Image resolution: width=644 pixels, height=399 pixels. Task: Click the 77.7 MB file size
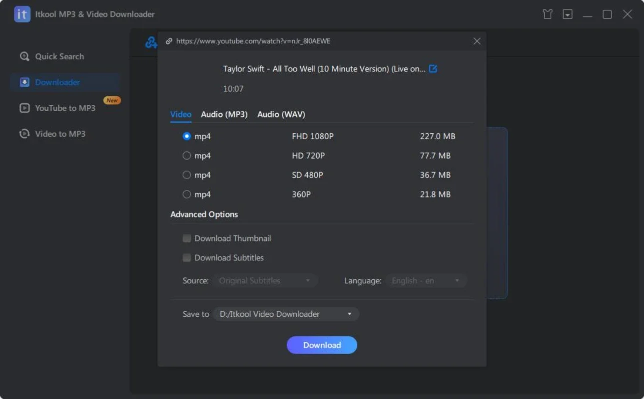tap(435, 156)
